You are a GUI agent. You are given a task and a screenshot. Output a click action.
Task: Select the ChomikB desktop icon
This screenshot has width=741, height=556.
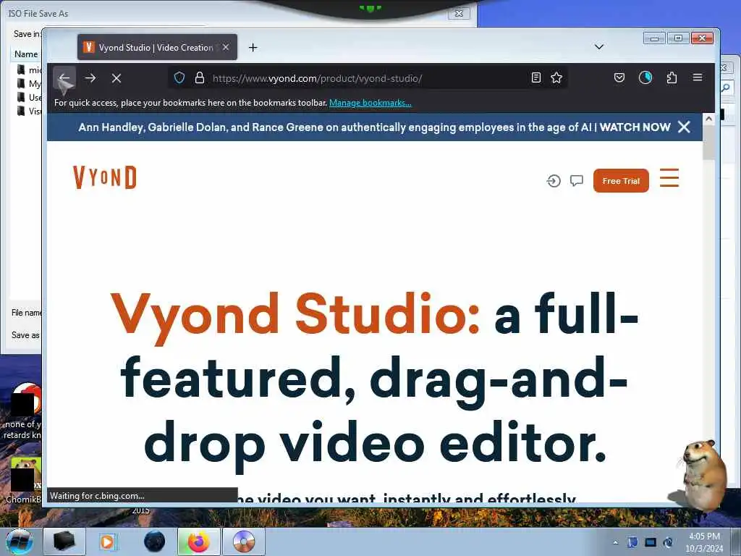click(x=22, y=481)
